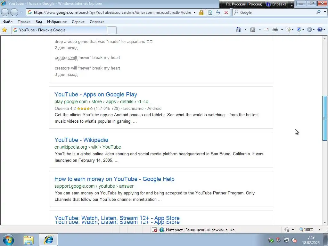Open the YouTube - Wikipedia result
The image size is (328, 246).
click(x=81, y=140)
